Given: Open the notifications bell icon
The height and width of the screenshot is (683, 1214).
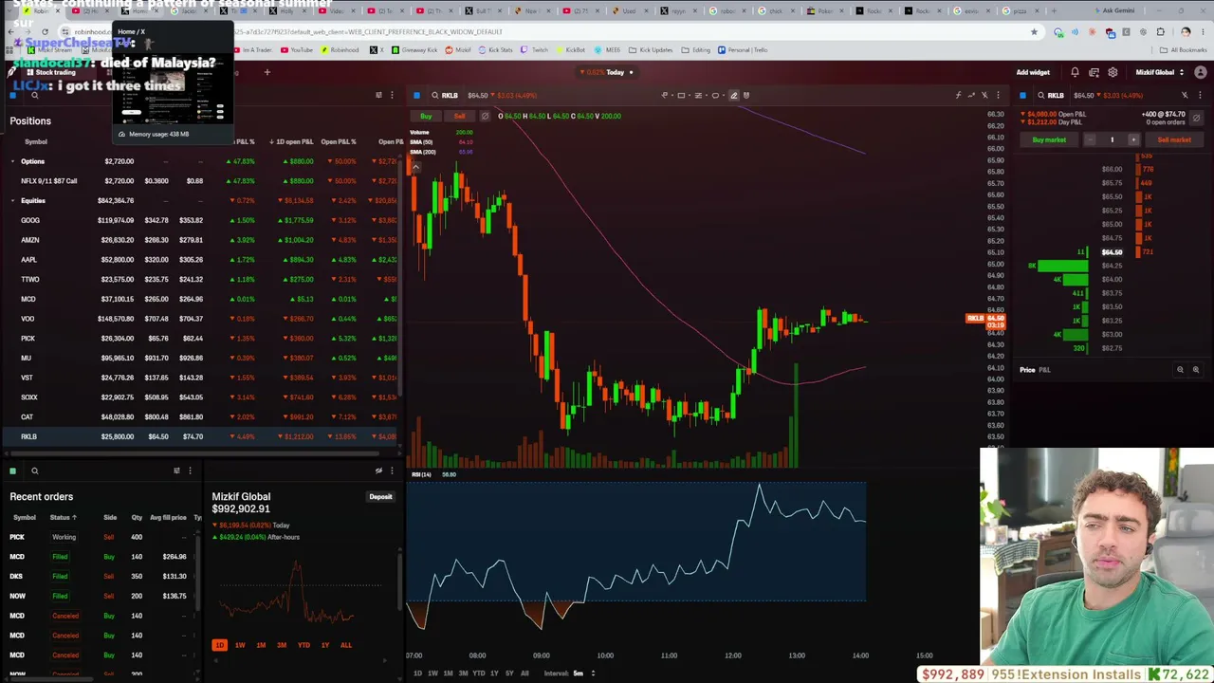Looking at the screenshot, I should (1075, 72).
